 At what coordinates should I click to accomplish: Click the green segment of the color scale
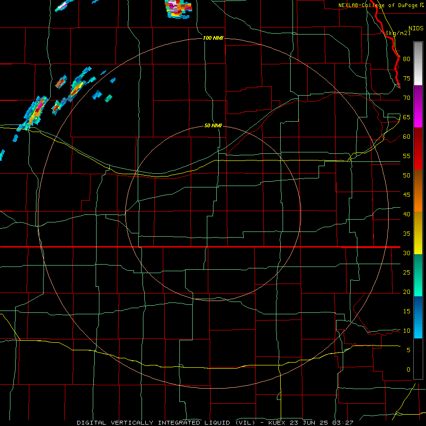[418, 275]
